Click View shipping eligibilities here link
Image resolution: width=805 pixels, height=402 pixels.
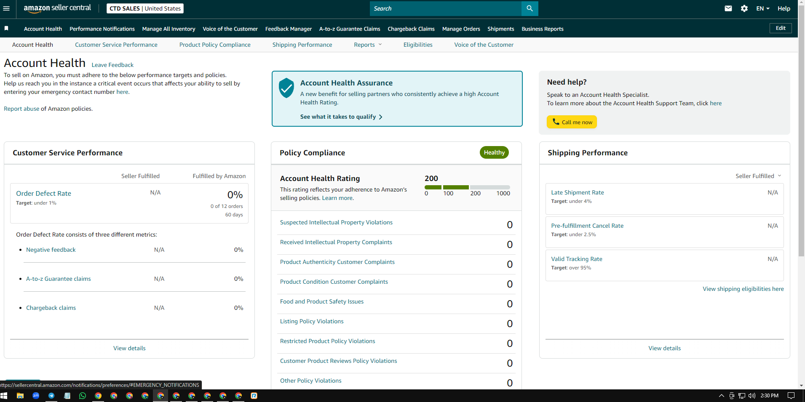pos(743,289)
